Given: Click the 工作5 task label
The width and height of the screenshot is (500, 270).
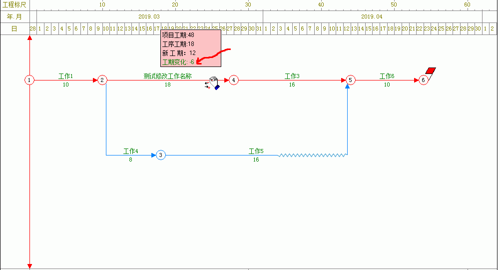Looking at the screenshot, I should pos(256,151).
